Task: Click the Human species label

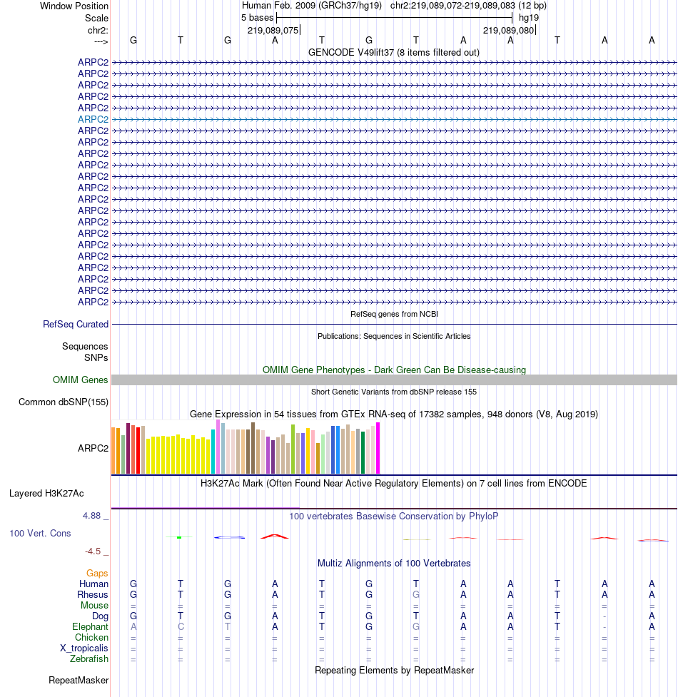Action: pyautogui.click(x=93, y=584)
